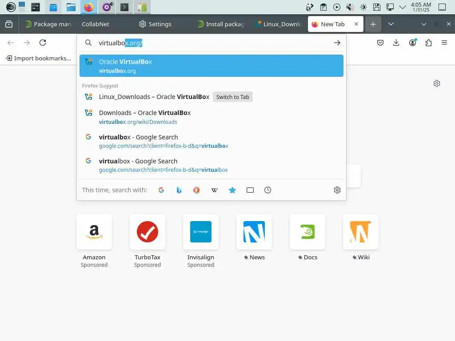Viewport: 455px width, 341px height.
Task: Click the Go arrow in the address bar
Action: [x=337, y=43]
